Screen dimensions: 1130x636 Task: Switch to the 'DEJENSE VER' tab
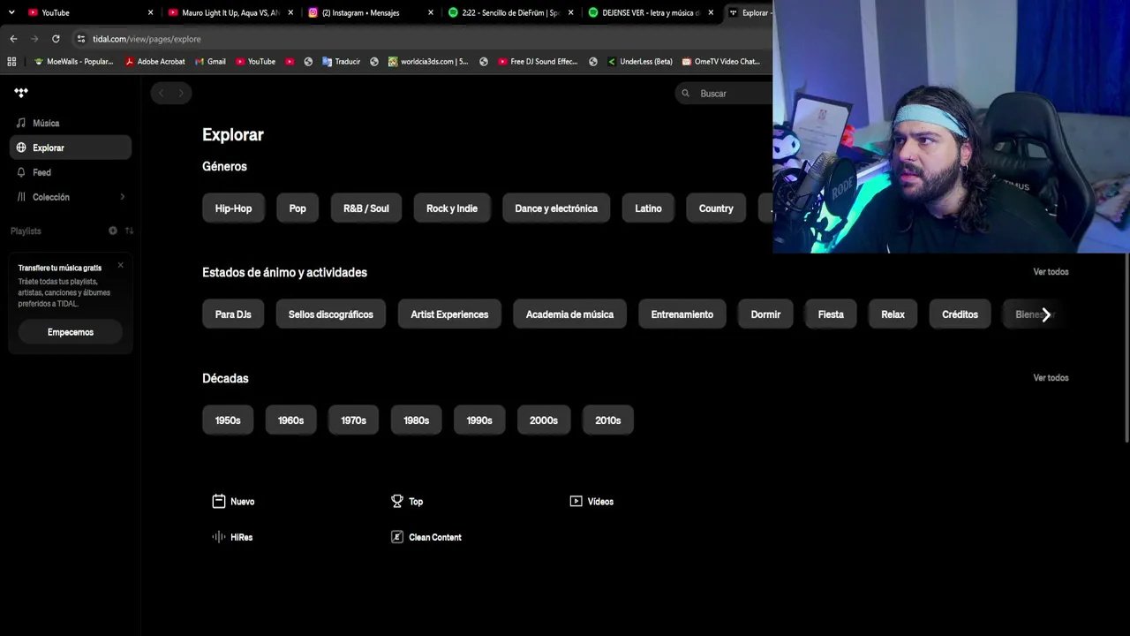(x=650, y=12)
